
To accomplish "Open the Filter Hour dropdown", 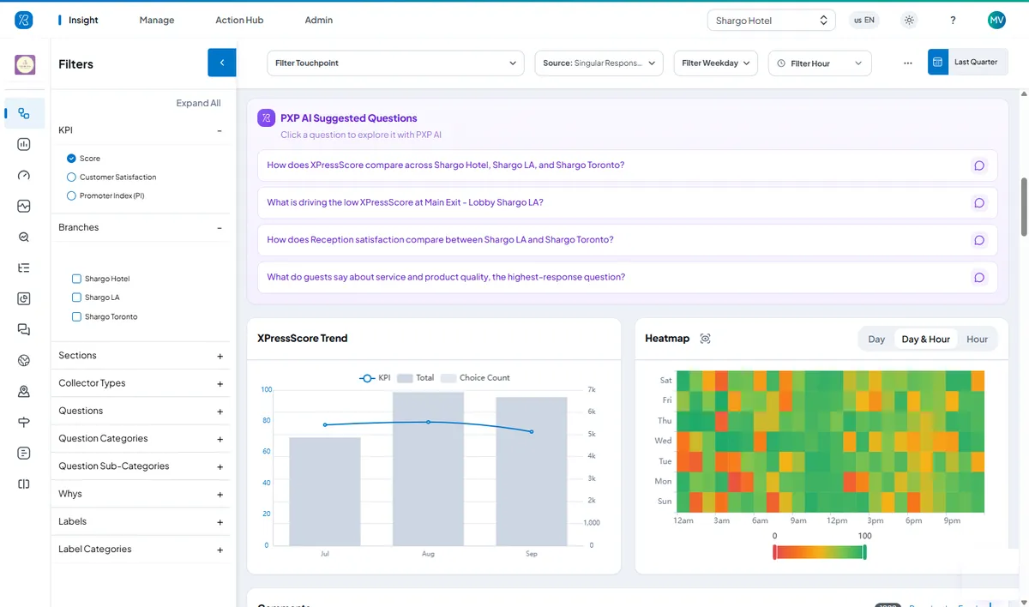I will point(820,63).
